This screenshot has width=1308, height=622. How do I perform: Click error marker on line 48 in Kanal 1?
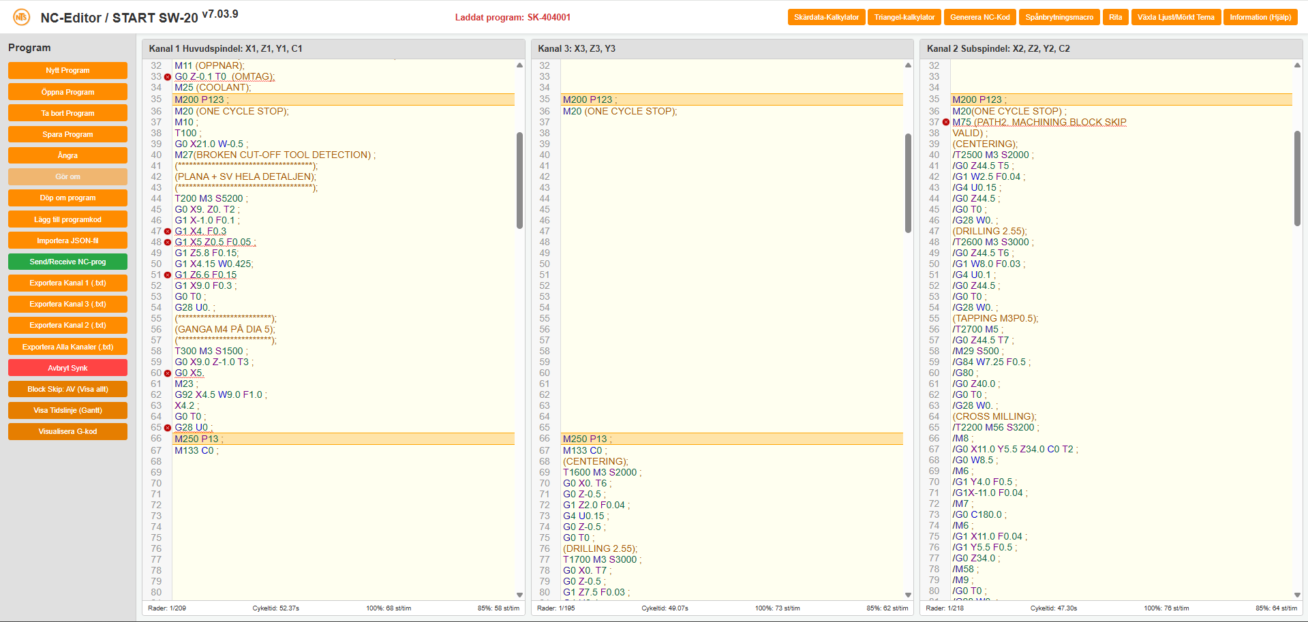[168, 243]
